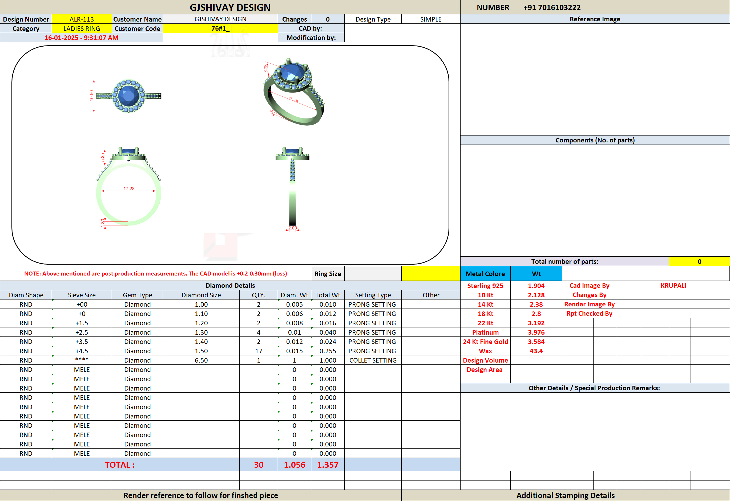Click the Design Volume label
This screenshot has height=501, width=730.
[485, 360]
